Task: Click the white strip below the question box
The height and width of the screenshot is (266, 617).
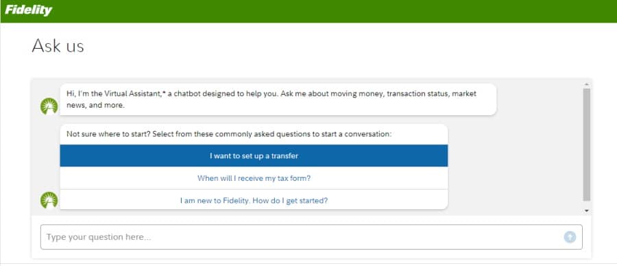Action: (311, 254)
